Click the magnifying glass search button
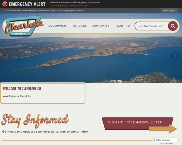Screen dimensions: 182x145 [173, 26]
